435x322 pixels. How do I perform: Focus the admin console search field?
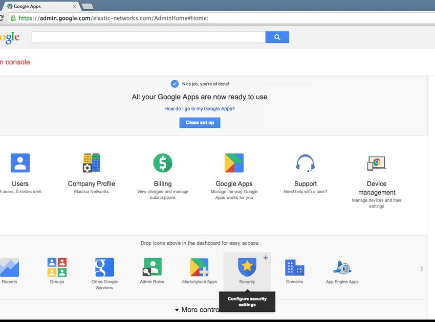click(149, 37)
